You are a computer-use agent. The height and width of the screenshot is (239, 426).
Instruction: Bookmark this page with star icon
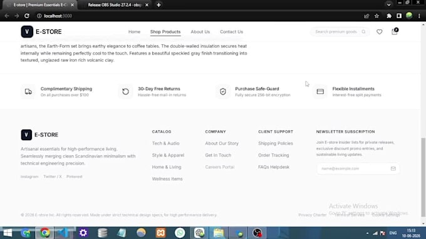coord(377,16)
